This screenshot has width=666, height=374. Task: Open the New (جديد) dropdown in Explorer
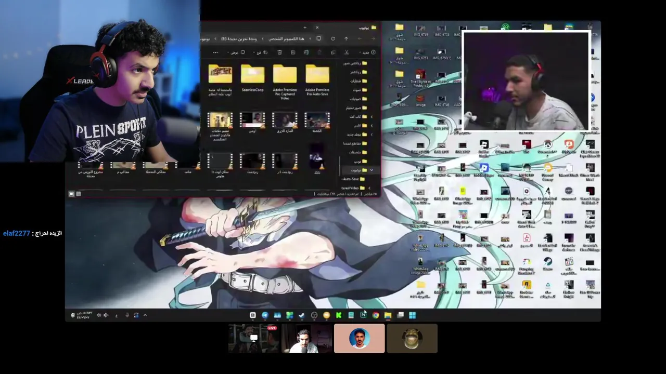pos(368,52)
